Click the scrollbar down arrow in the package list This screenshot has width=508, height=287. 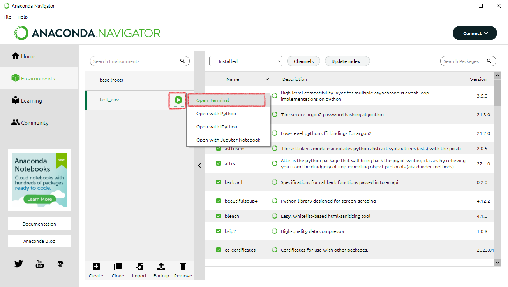(x=497, y=263)
